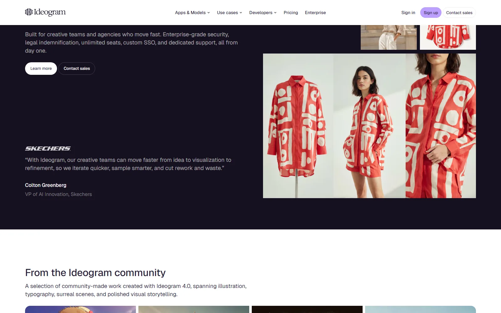
Task: Open the Enterprise page
Action: [x=315, y=13]
